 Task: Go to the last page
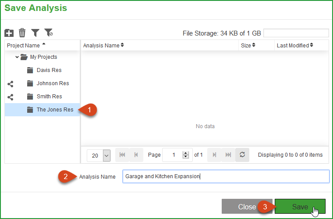click(228, 155)
